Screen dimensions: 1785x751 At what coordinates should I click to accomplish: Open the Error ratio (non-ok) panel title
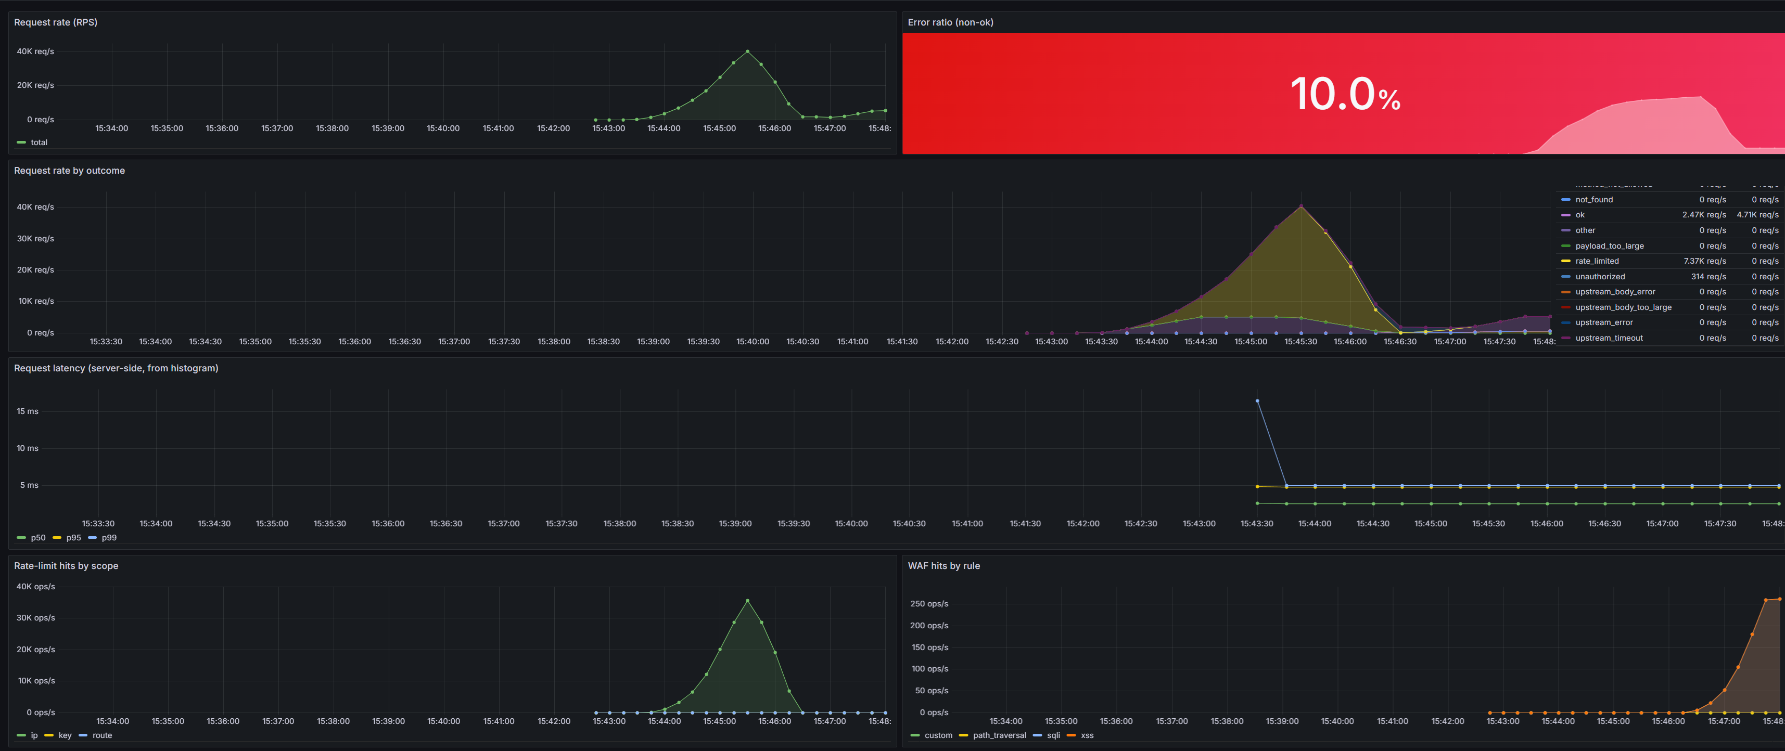click(x=950, y=22)
